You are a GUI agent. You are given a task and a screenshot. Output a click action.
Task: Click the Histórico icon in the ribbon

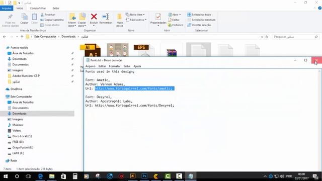click(x=170, y=25)
